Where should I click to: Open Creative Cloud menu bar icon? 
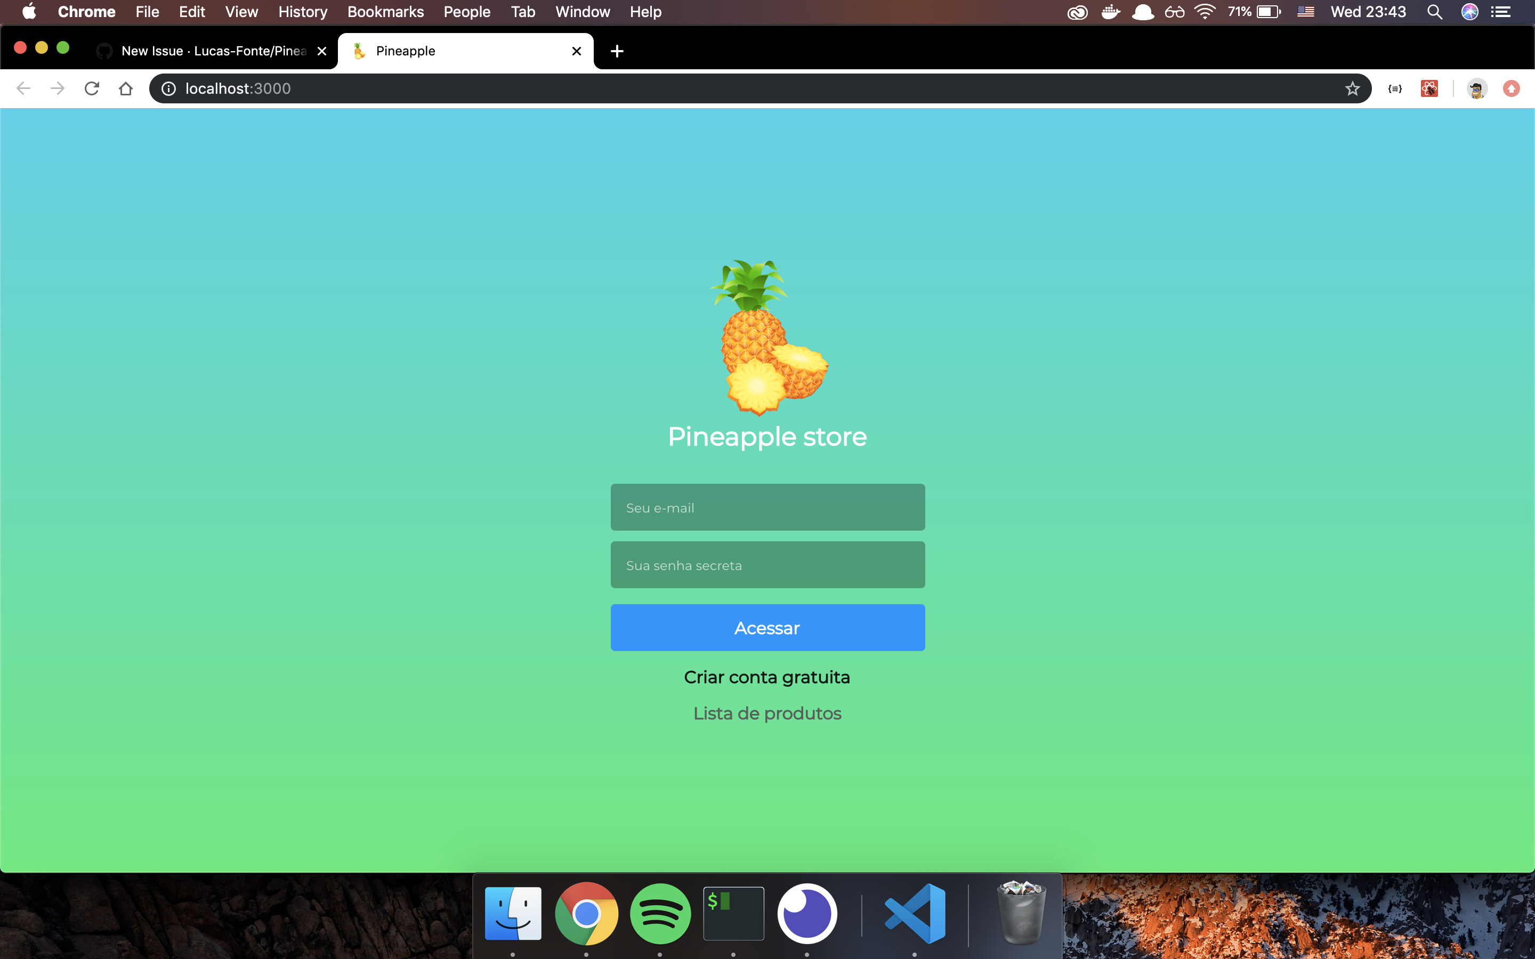tap(1077, 12)
